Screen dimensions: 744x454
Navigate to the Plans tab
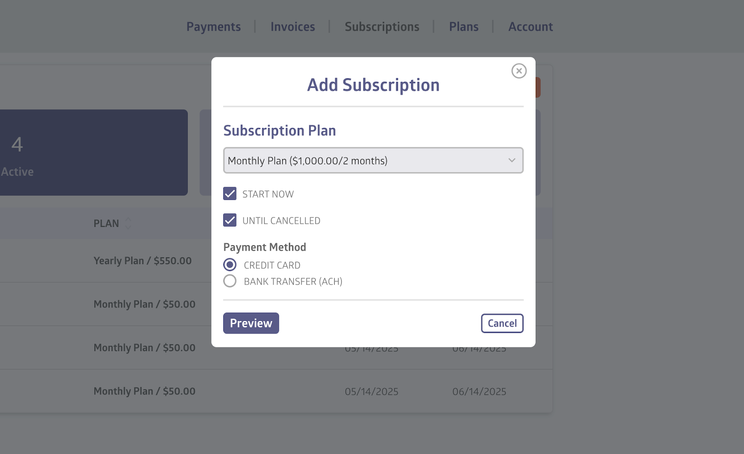tap(464, 27)
